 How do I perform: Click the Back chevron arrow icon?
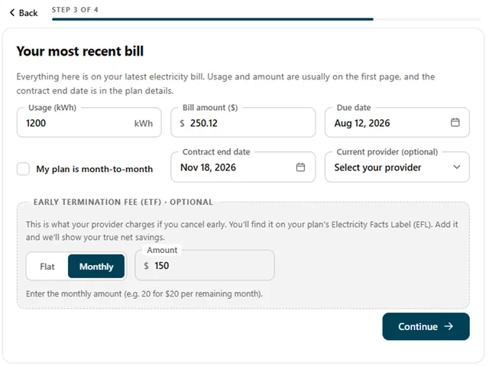pos(12,13)
